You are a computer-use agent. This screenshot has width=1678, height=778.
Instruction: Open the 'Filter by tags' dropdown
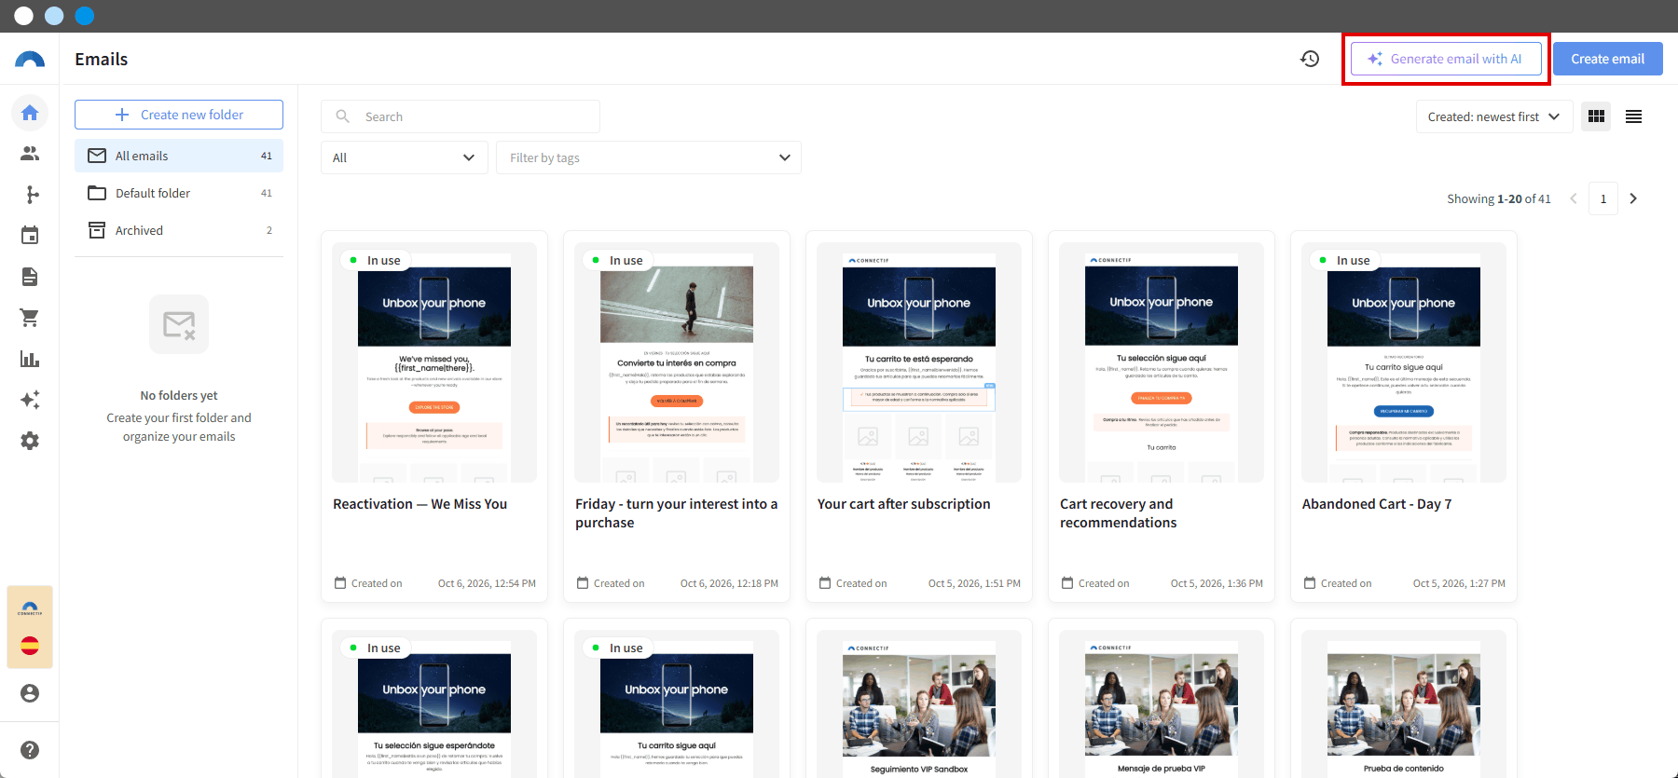tap(649, 157)
